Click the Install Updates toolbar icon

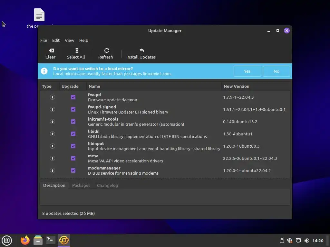(142, 50)
